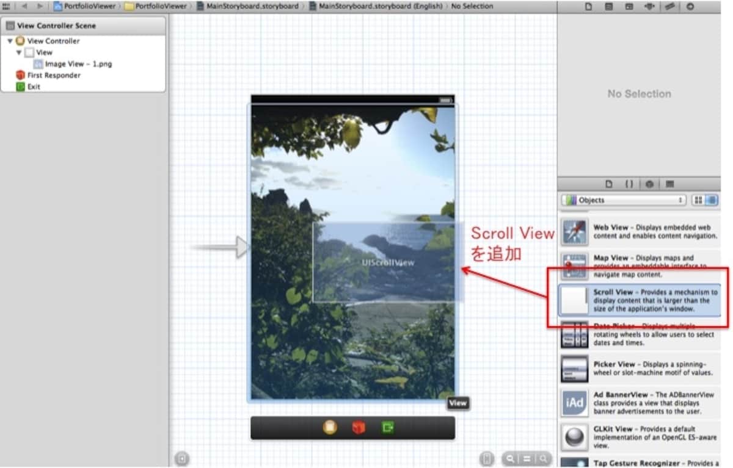Collapse the View tree node
733x468 pixels.
[x=19, y=52]
